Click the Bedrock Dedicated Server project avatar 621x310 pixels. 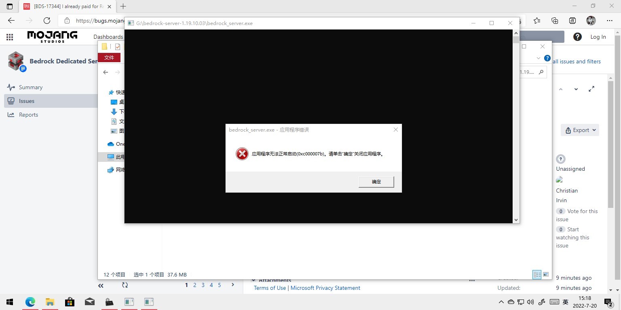pos(17,61)
